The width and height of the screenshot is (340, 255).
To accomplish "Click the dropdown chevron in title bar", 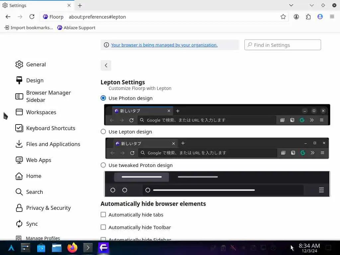I will [x=311, y=5].
